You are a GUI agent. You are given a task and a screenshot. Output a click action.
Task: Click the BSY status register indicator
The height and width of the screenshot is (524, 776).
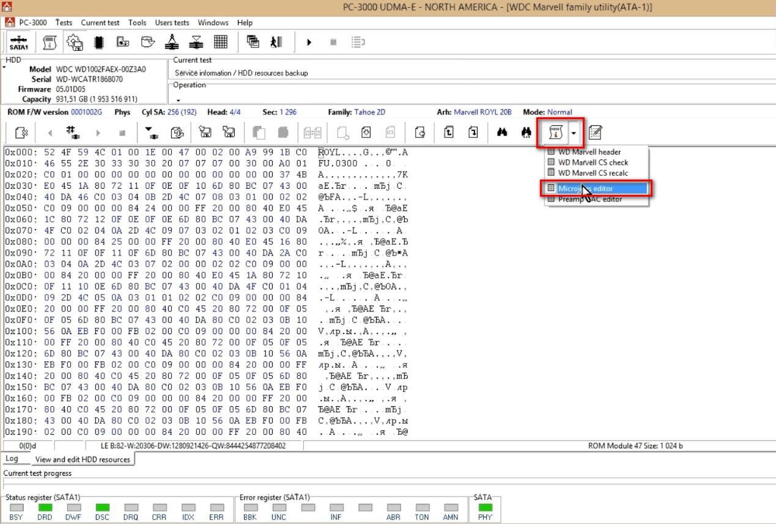pos(17,508)
